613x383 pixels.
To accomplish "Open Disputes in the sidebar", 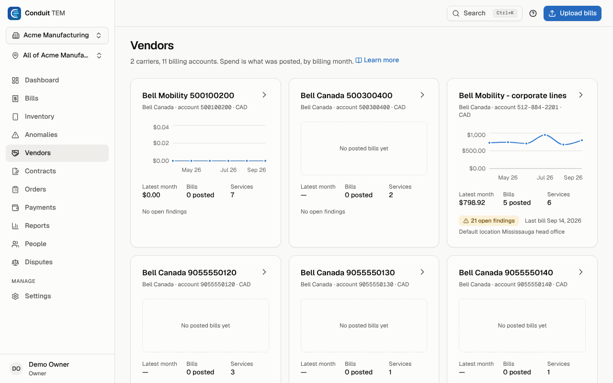I will tap(57, 262).
